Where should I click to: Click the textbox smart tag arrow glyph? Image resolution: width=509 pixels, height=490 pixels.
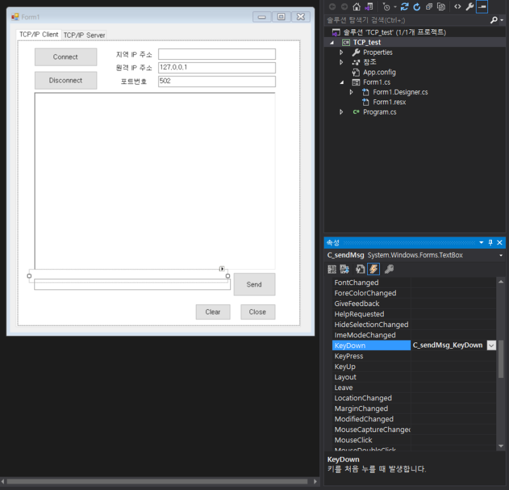pos(221,269)
